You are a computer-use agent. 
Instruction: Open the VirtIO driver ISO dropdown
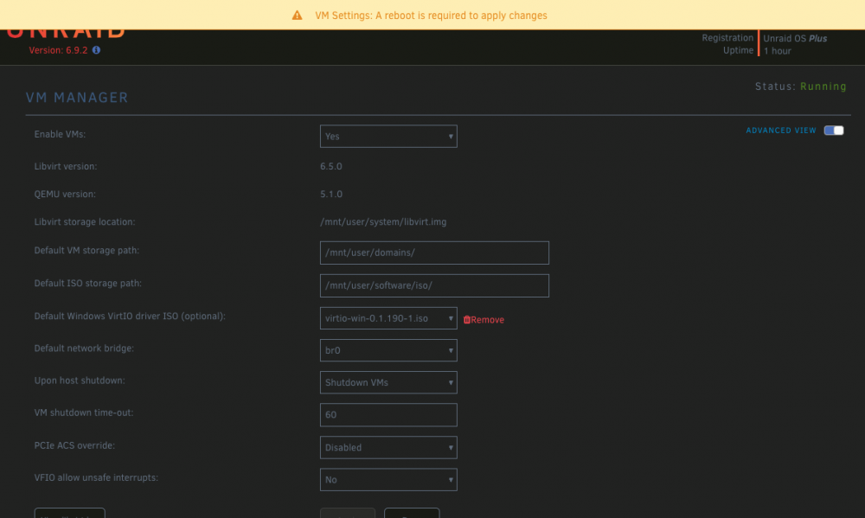[x=388, y=318]
